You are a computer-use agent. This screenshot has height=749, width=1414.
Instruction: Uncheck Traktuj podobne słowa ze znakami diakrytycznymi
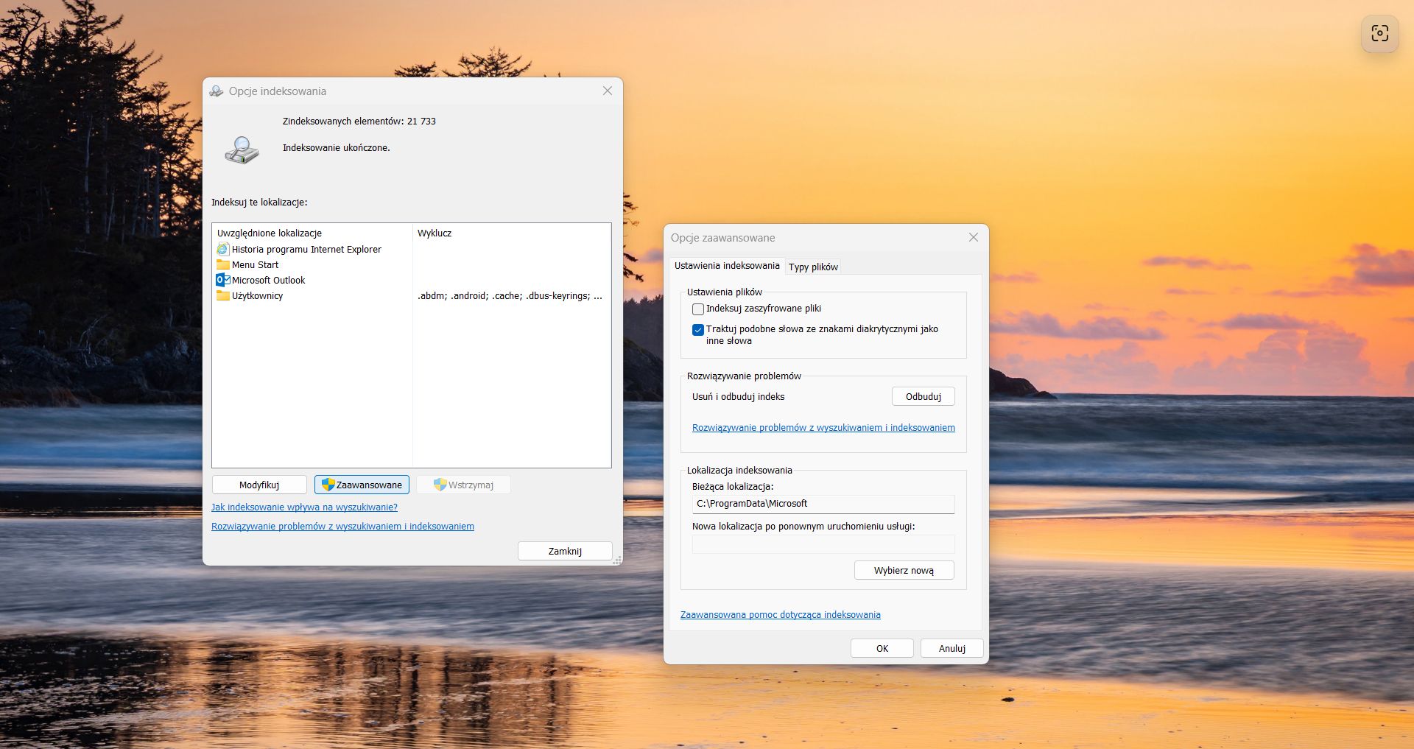tap(698, 330)
